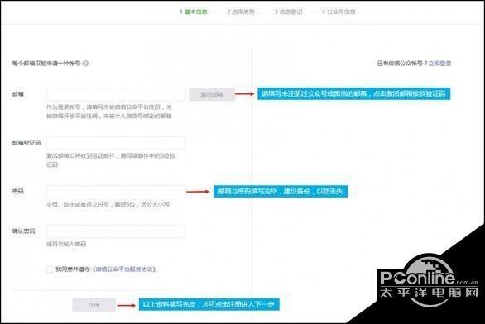Focus the 密码 input field
Image resolution: width=485 pixels, height=324 pixels.
[116, 192]
